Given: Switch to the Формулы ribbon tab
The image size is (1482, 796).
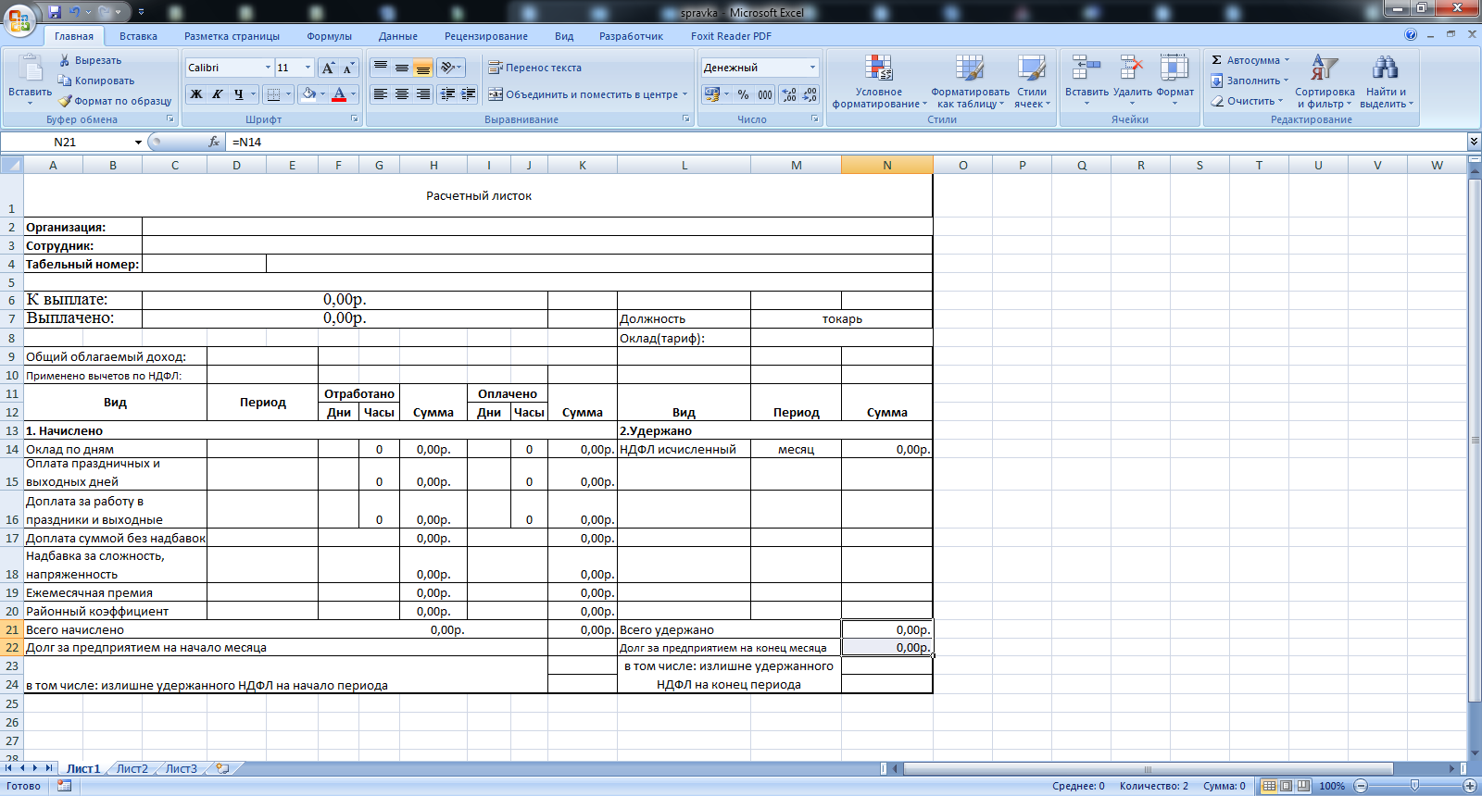Looking at the screenshot, I should click(329, 36).
